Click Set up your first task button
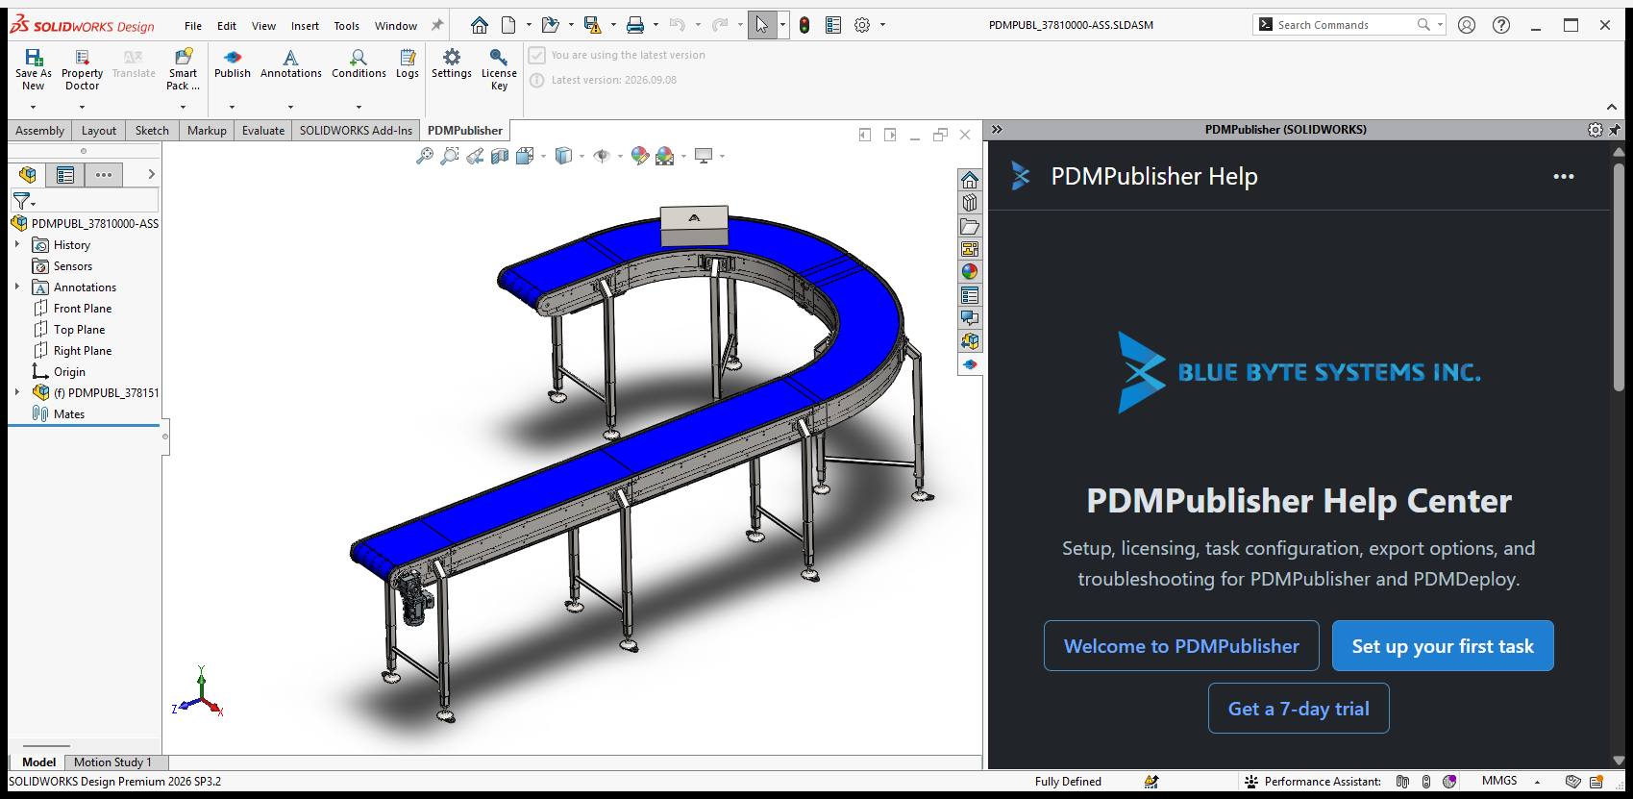 1443,646
